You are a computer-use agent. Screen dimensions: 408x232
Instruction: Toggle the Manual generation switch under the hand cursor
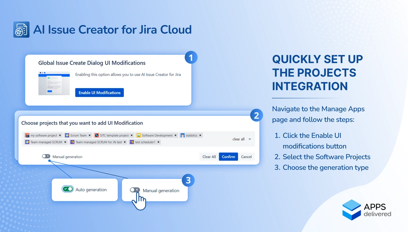[135, 190]
